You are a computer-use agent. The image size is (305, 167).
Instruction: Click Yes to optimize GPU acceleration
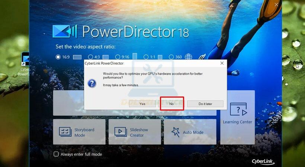pyautogui.click(x=142, y=104)
